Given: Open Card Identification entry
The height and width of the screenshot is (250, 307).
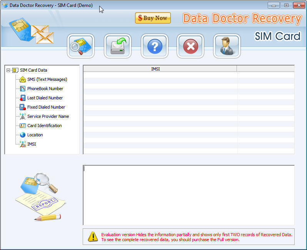Looking at the screenshot, I should pos(45,126).
